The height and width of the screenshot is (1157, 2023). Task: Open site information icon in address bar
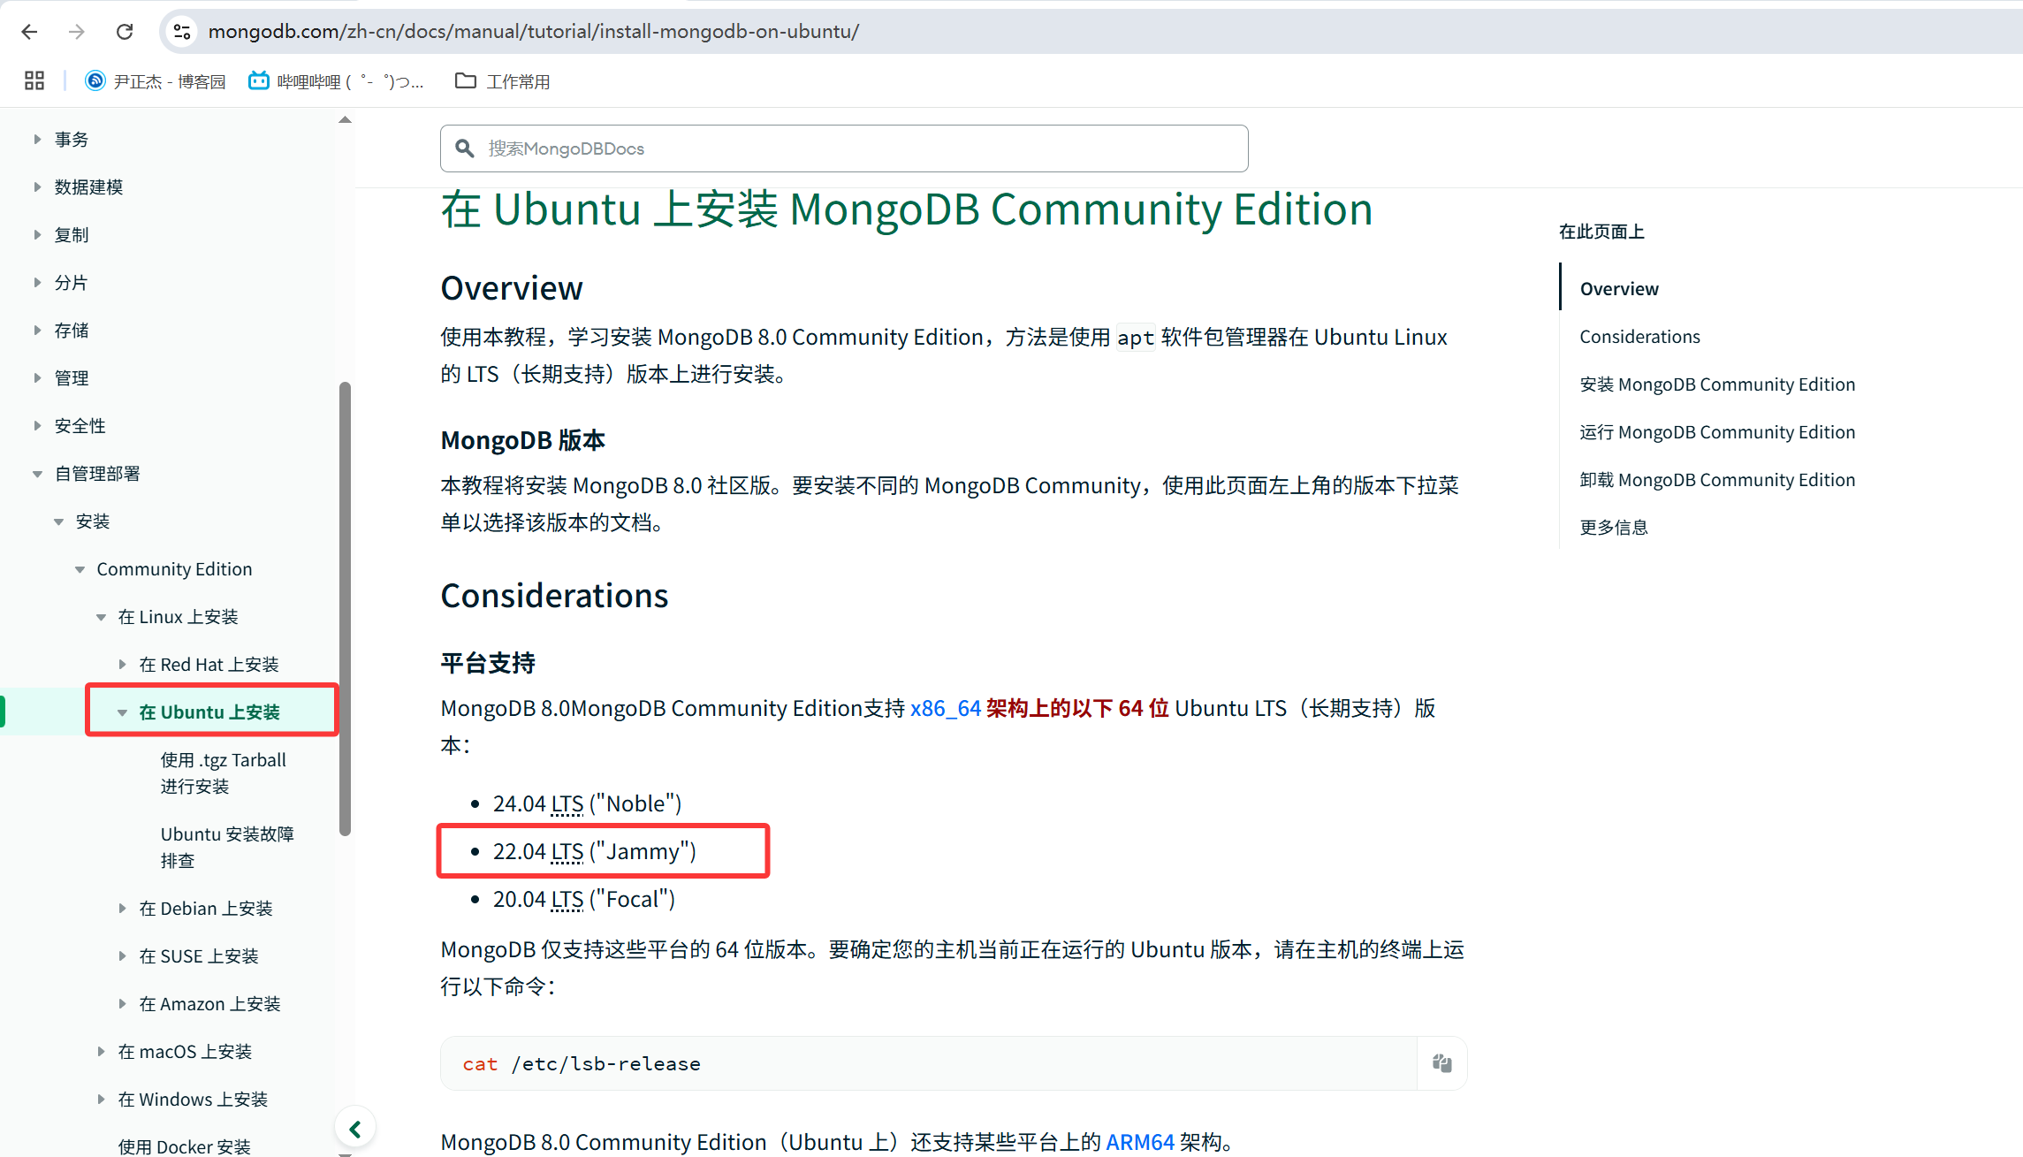click(x=182, y=32)
